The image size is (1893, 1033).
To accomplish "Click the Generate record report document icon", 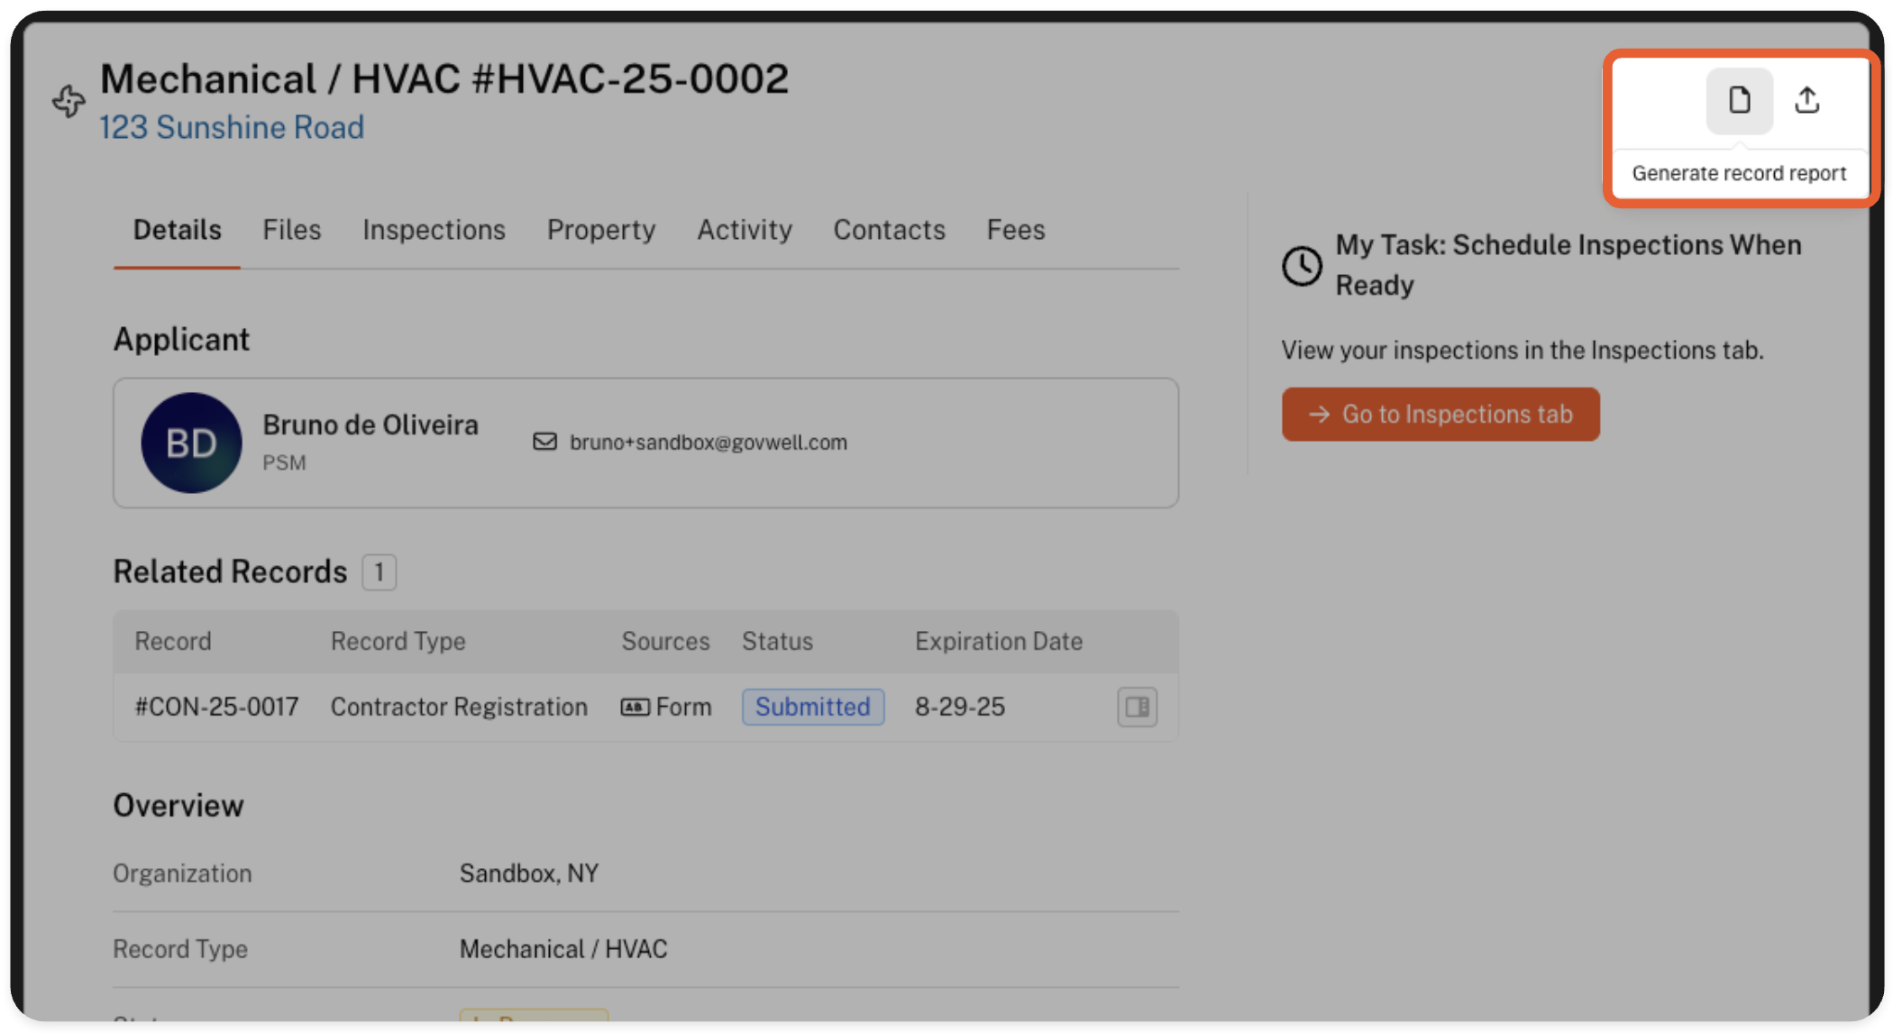I will (x=1739, y=100).
